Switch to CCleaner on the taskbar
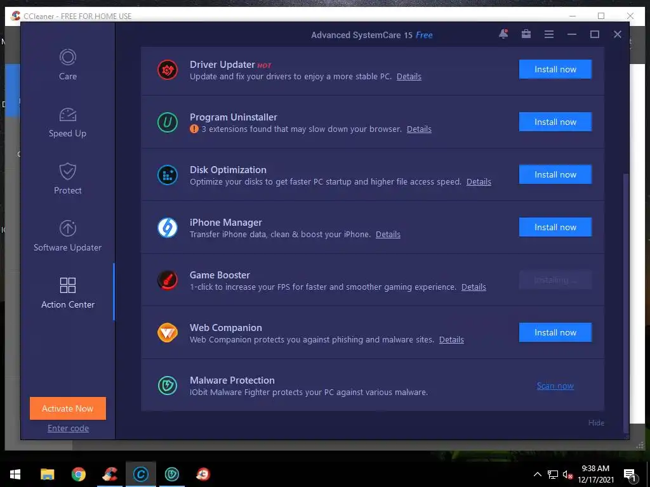Image resolution: width=650 pixels, height=487 pixels. (x=110, y=474)
